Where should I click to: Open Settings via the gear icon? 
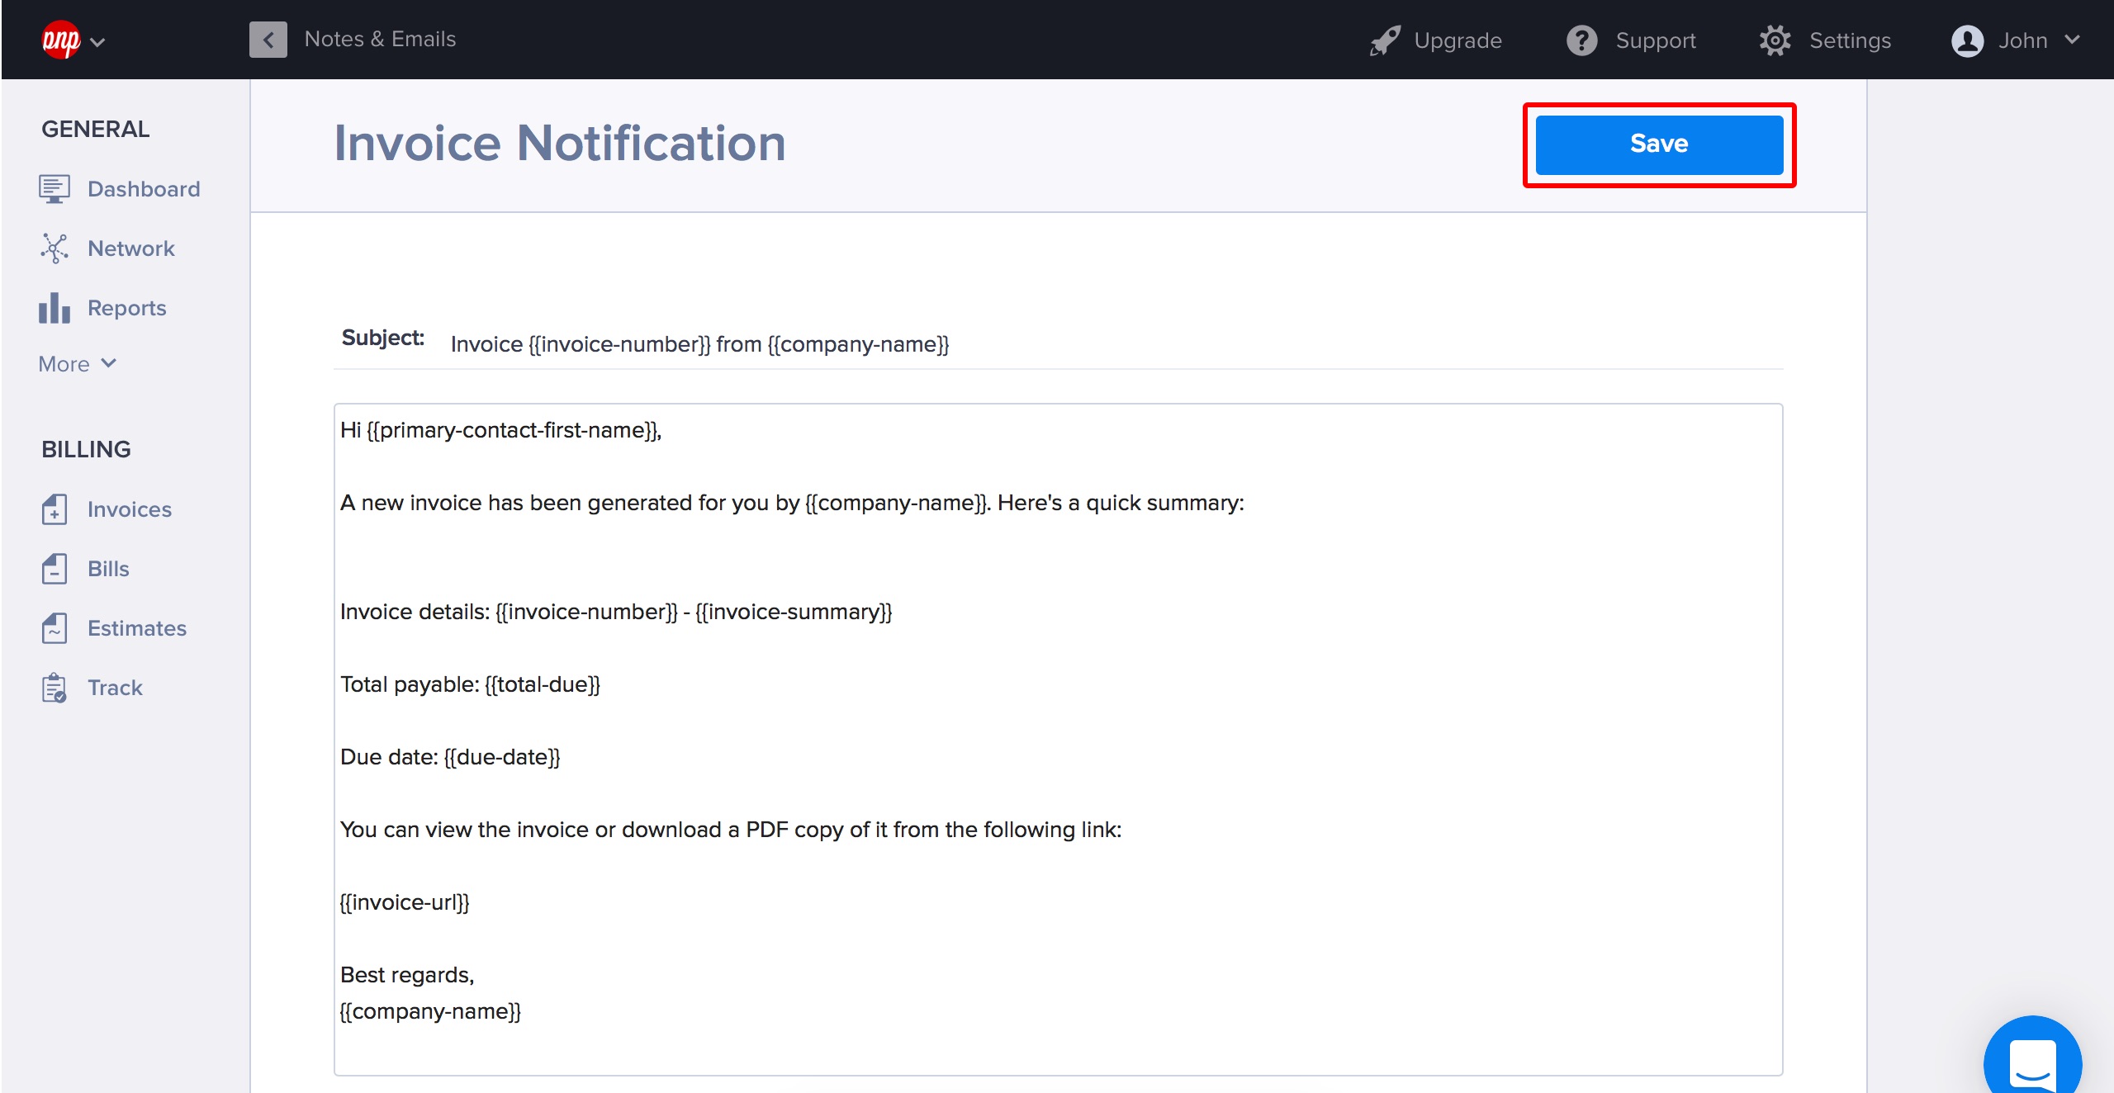[1775, 40]
